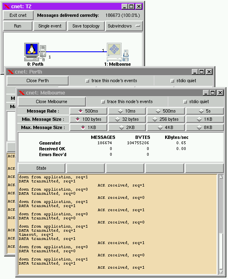Click the Perth Linux penguin node icon

[x=35, y=52]
